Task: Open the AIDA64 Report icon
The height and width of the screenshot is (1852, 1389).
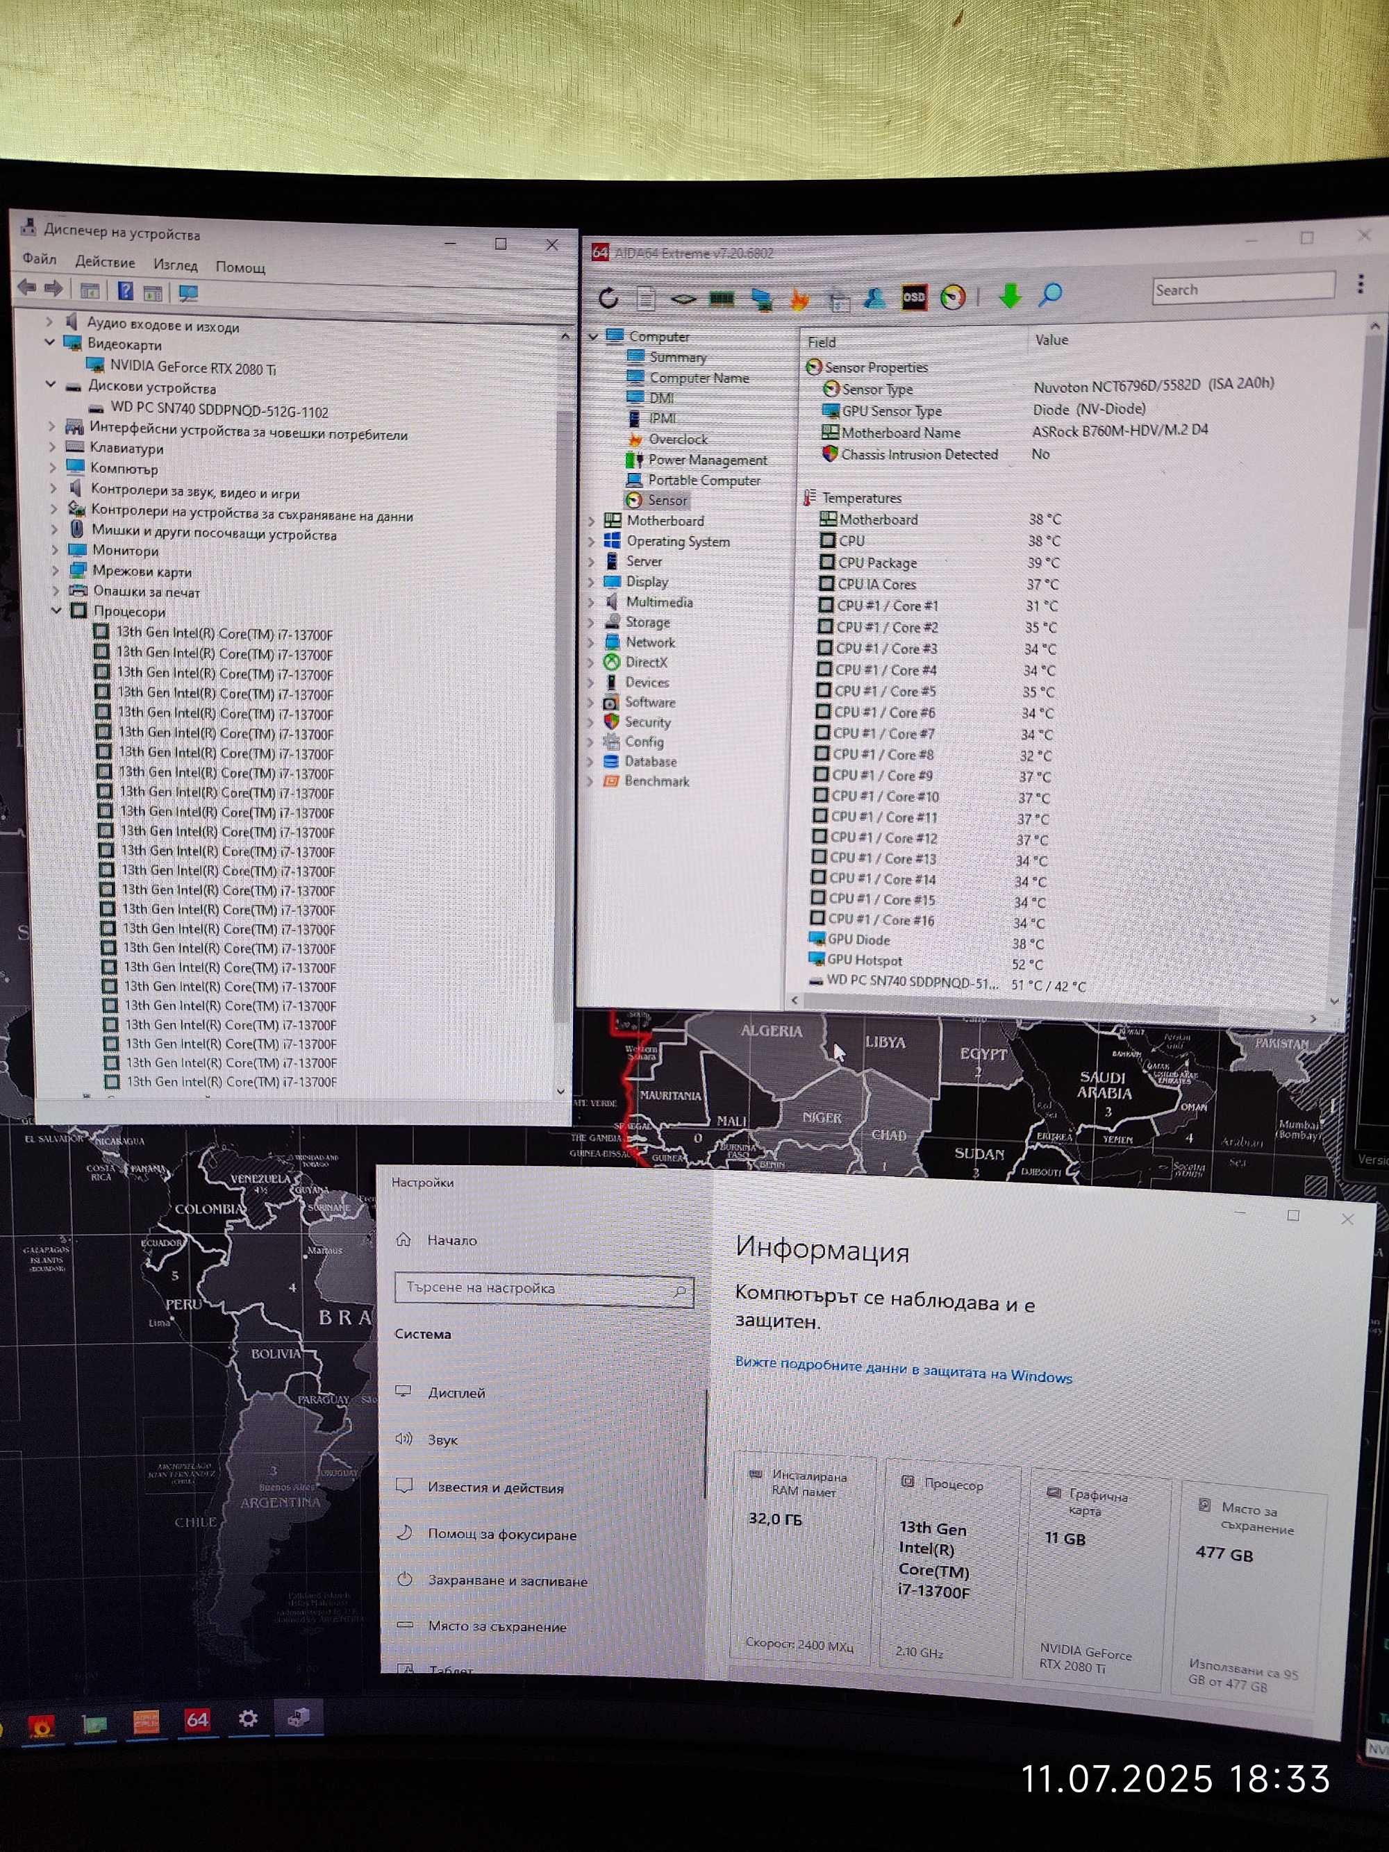Action: point(645,298)
